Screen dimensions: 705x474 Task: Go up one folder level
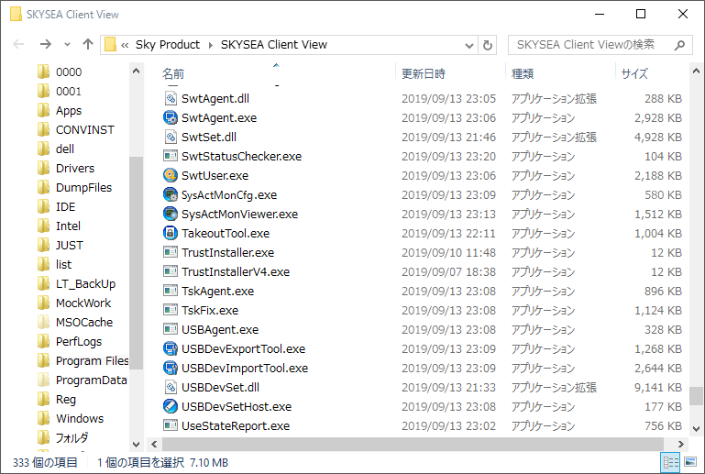[88, 44]
